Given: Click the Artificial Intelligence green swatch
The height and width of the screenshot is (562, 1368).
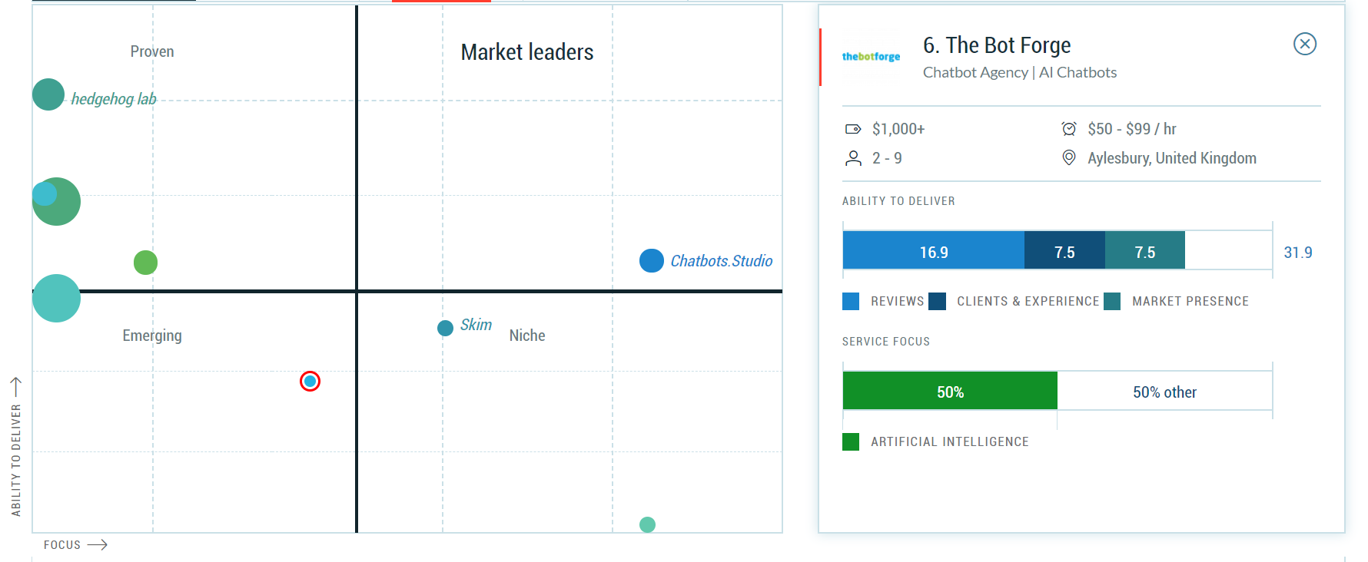Looking at the screenshot, I should pos(851,441).
